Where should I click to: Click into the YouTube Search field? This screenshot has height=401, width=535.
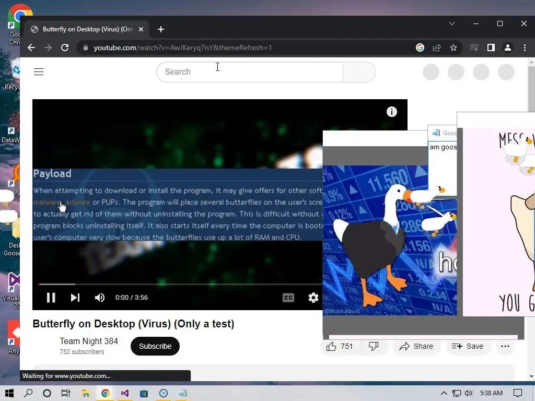[x=250, y=72]
